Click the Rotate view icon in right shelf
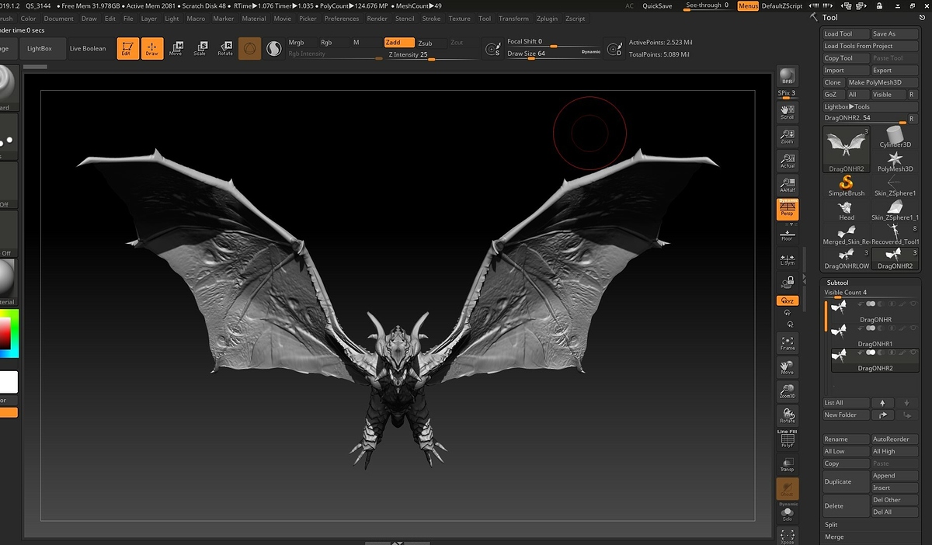The height and width of the screenshot is (545, 932). point(788,415)
